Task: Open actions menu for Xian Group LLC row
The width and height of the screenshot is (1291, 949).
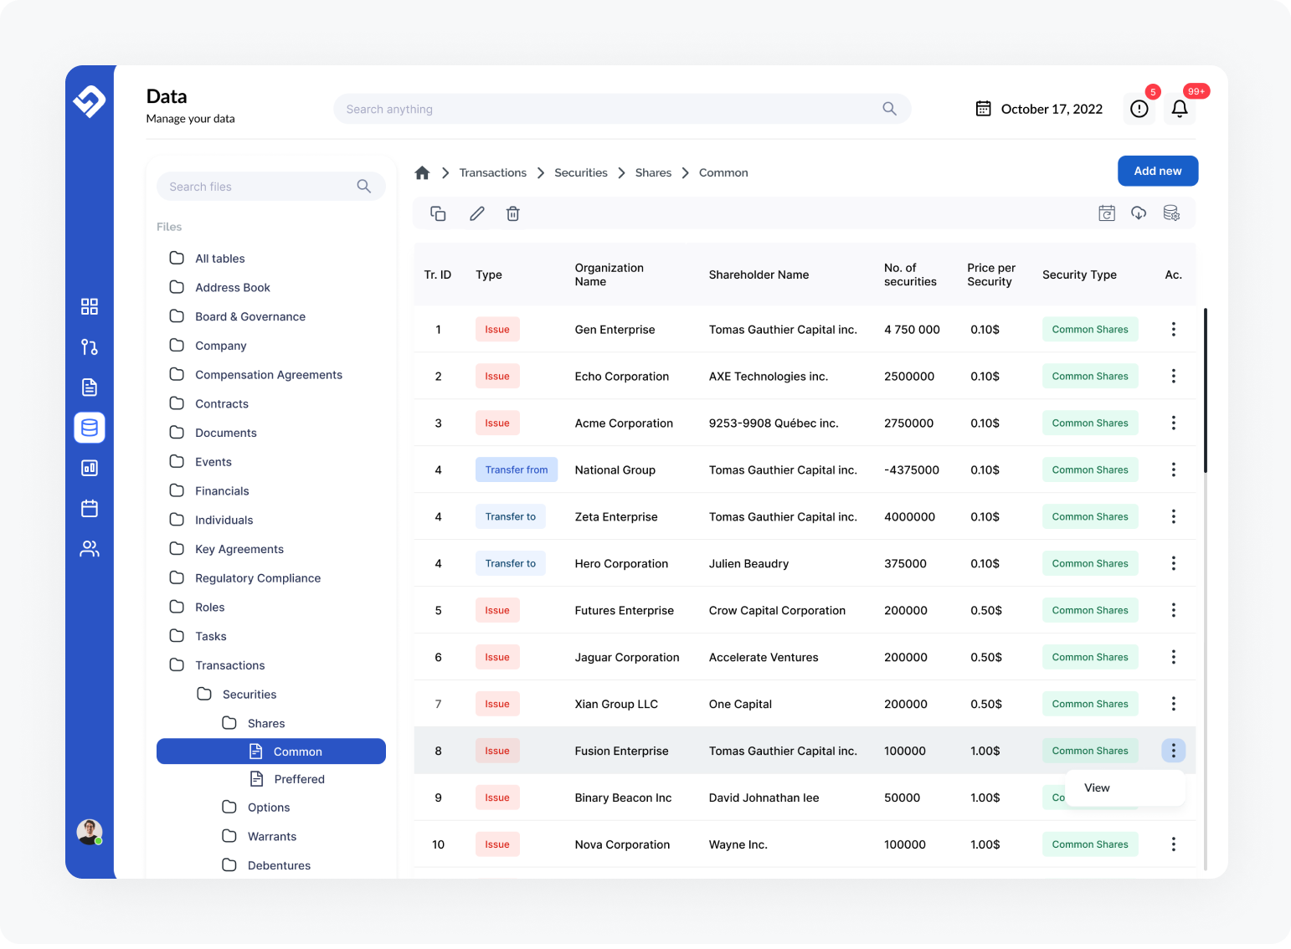Action: click(x=1174, y=704)
